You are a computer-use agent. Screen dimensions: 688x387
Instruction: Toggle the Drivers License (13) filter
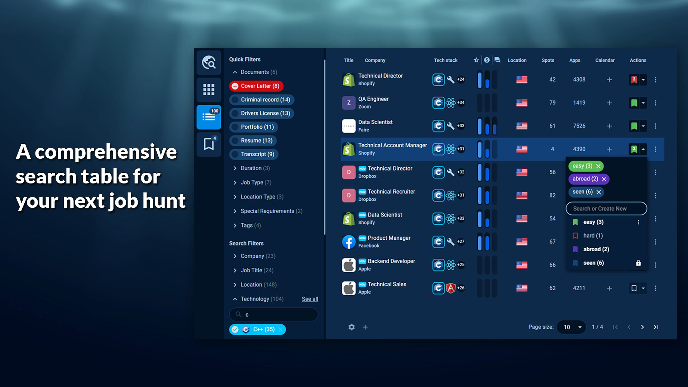point(262,113)
